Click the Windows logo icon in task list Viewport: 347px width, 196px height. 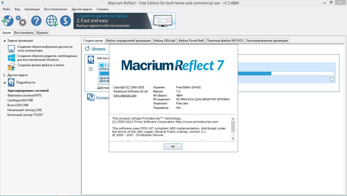(11, 58)
